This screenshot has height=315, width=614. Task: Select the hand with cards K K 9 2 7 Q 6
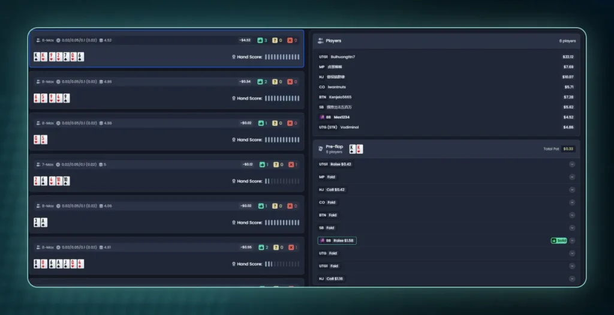(x=167, y=49)
